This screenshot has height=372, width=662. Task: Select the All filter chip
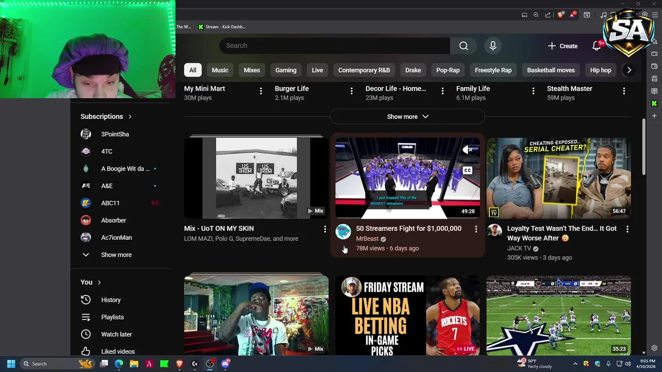click(x=192, y=70)
